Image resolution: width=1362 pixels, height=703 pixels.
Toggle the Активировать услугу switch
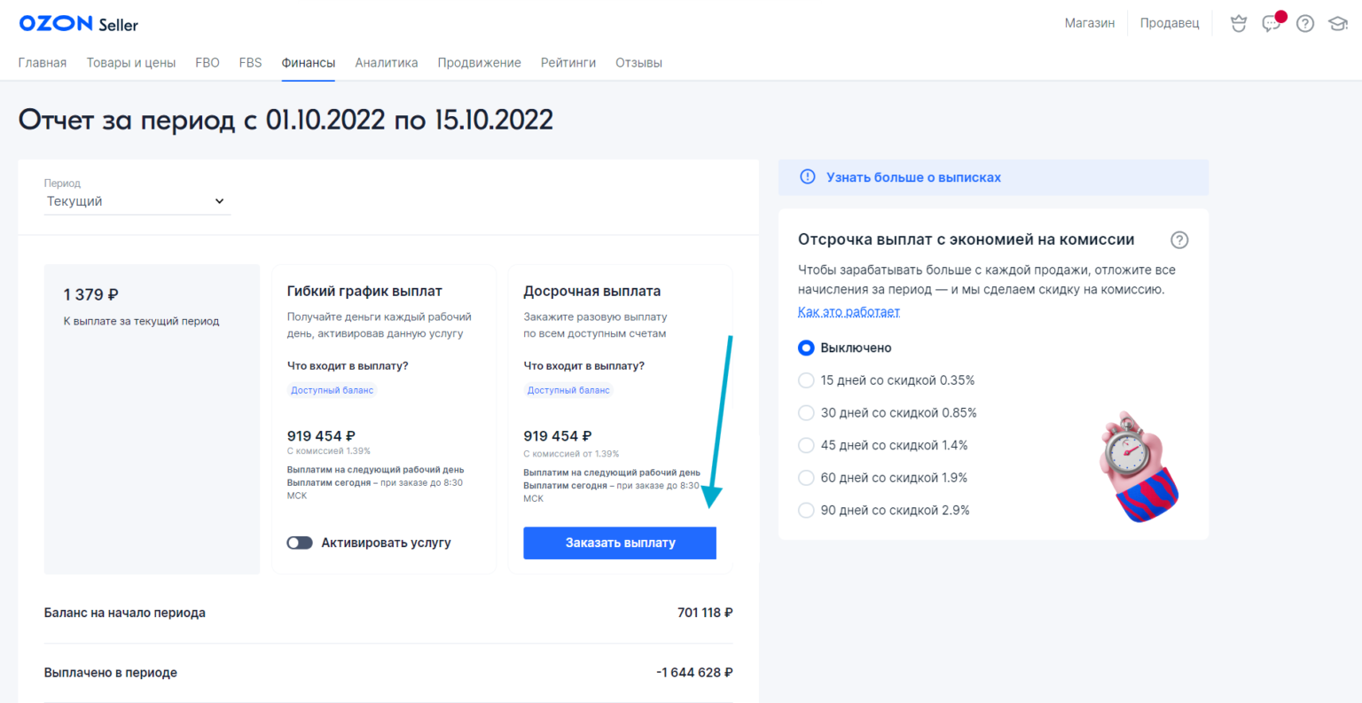(x=300, y=543)
